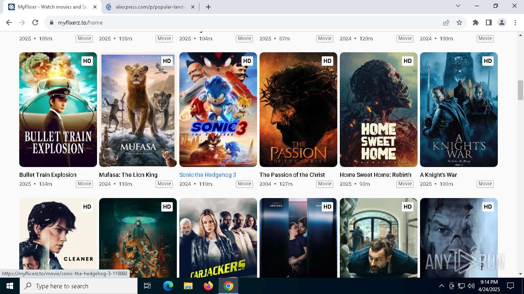
Task: Open the Windows Start menu
Action: [10, 286]
